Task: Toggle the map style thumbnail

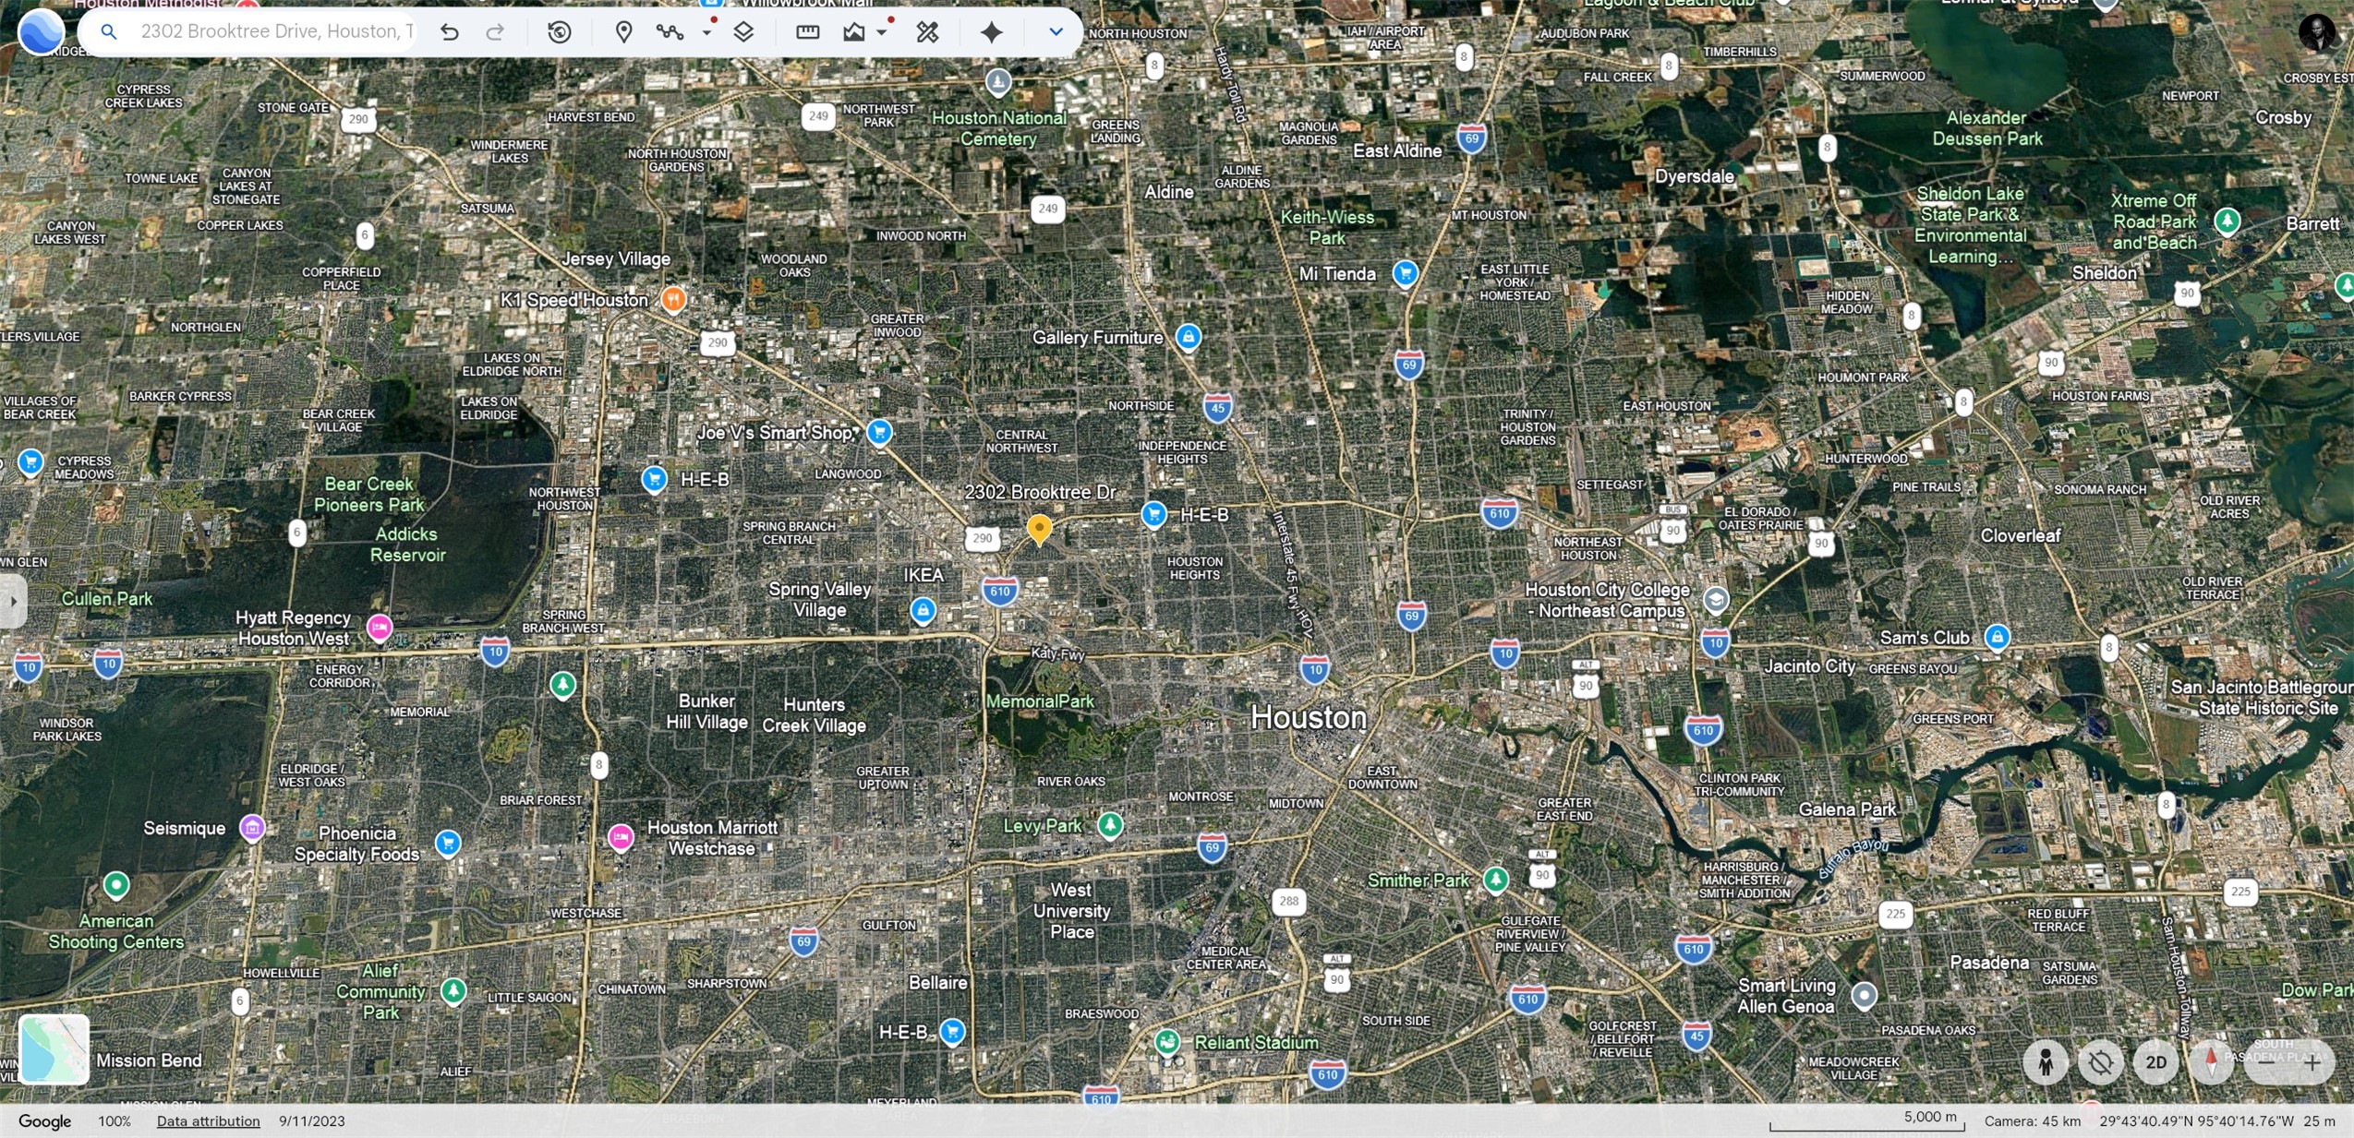Action: tap(54, 1048)
